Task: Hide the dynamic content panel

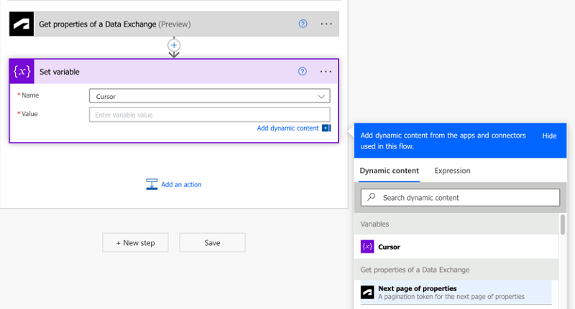Action: pos(549,136)
